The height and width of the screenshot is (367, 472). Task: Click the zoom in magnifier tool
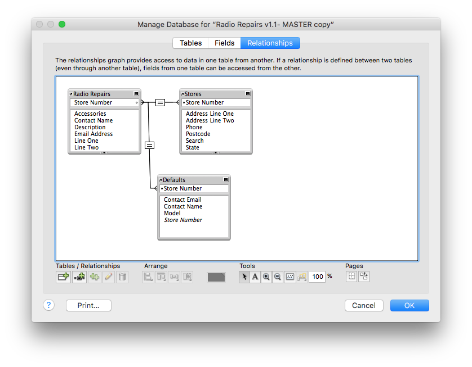[x=266, y=277]
